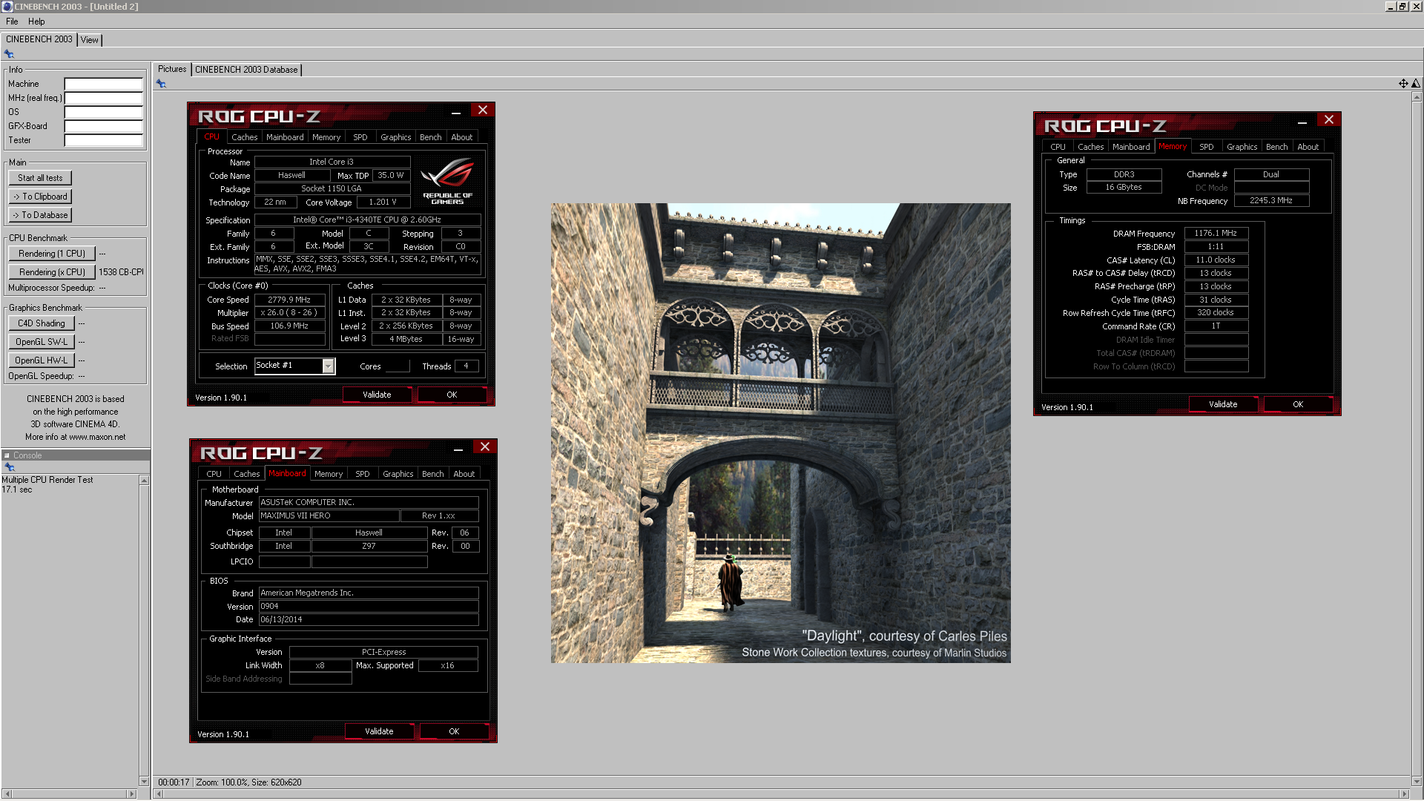Click OK in Mainboard window

pos(454,731)
